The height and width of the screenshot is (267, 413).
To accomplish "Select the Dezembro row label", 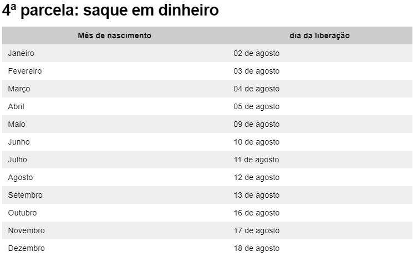I will click(x=27, y=248).
